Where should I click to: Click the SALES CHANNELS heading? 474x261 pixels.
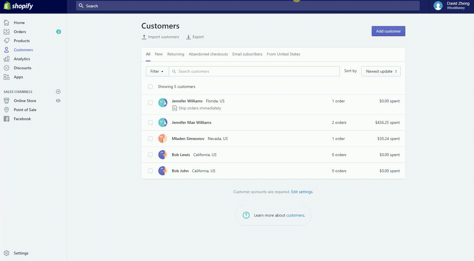[x=18, y=92]
